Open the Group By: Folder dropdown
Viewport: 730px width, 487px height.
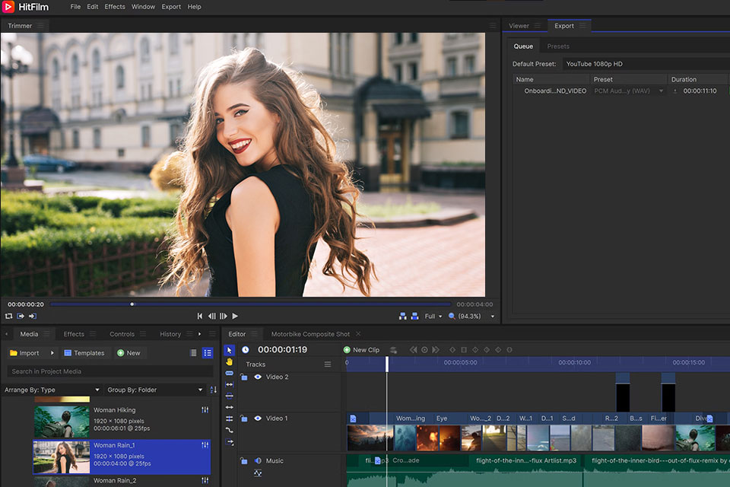[154, 390]
